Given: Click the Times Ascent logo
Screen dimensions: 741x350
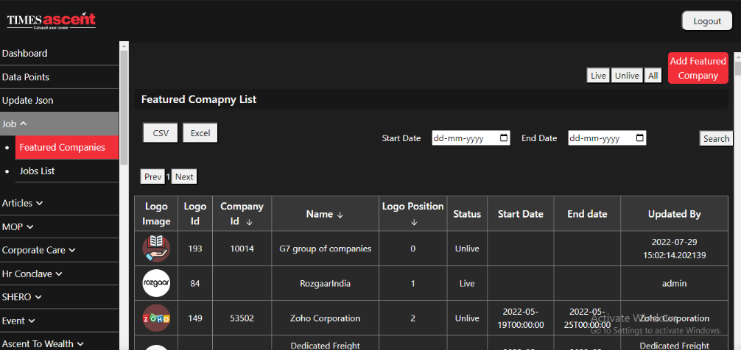Looking at the screenshot, I should (51, 21).
